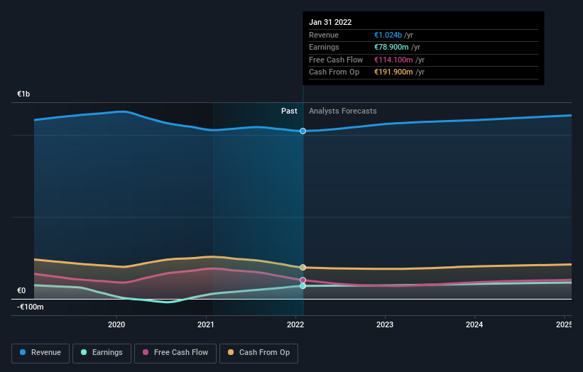The width and height of the screenshot is (583, 372).
Task: Click the Revenue row label in tooltip
Action: click(x=324, y=35)
